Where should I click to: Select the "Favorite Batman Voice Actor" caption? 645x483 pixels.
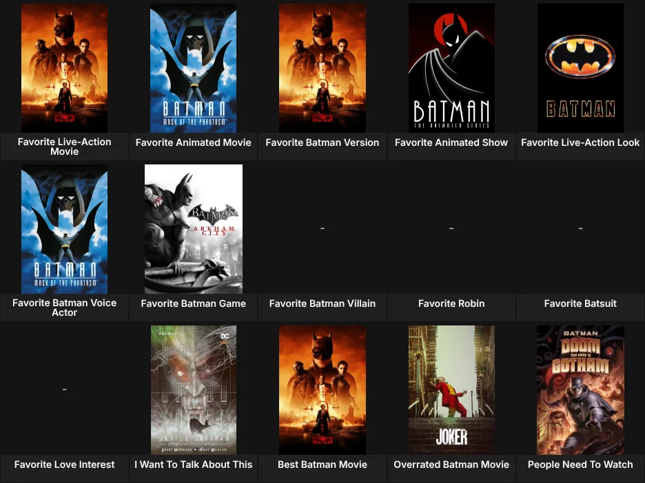65,308
